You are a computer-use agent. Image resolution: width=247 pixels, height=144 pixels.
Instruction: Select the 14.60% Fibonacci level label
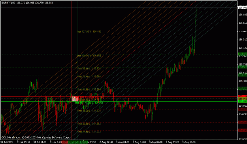(x=89, y=132)
